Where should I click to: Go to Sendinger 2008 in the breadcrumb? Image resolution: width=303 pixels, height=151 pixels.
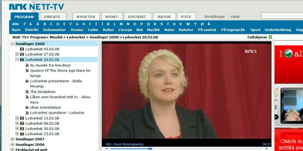104,37
